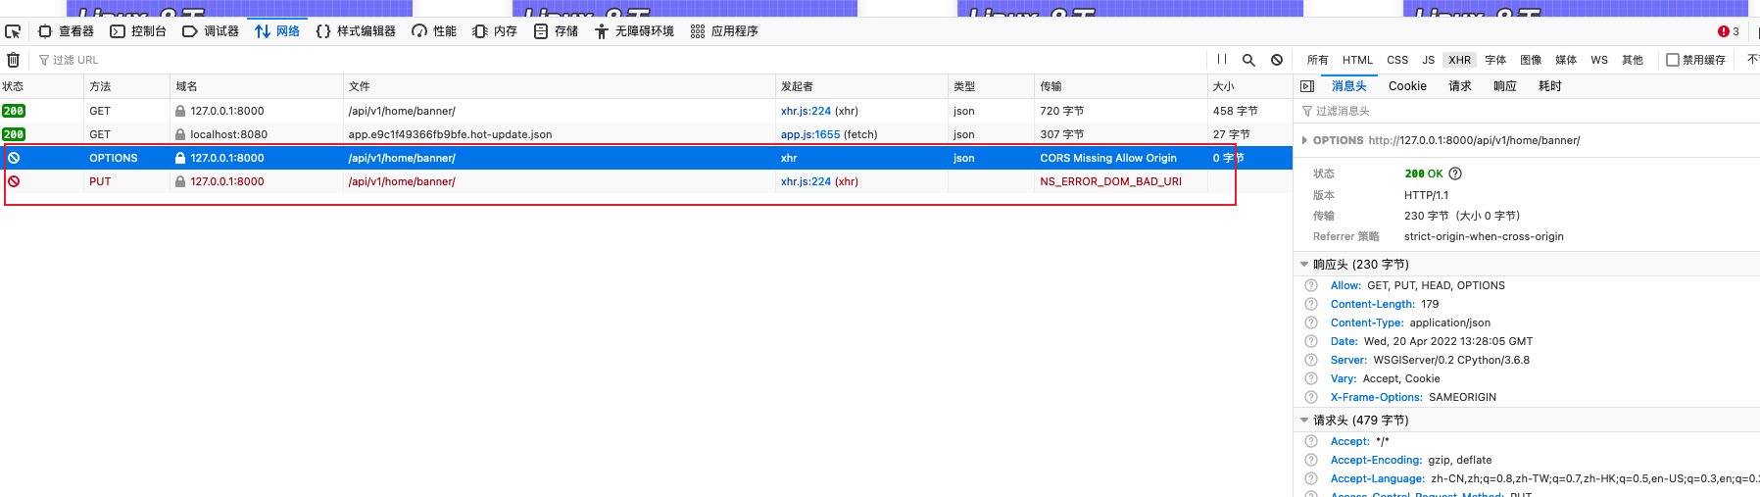Select the hot-update.json request row
Viewport: 1760px width, 497px height.
(646, 134)
